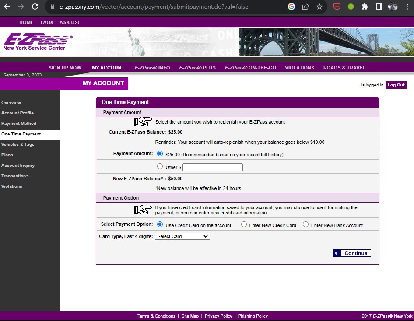Click the green circle extension icon
This screenshot has width=414, height=321.
tap(351, 7)
